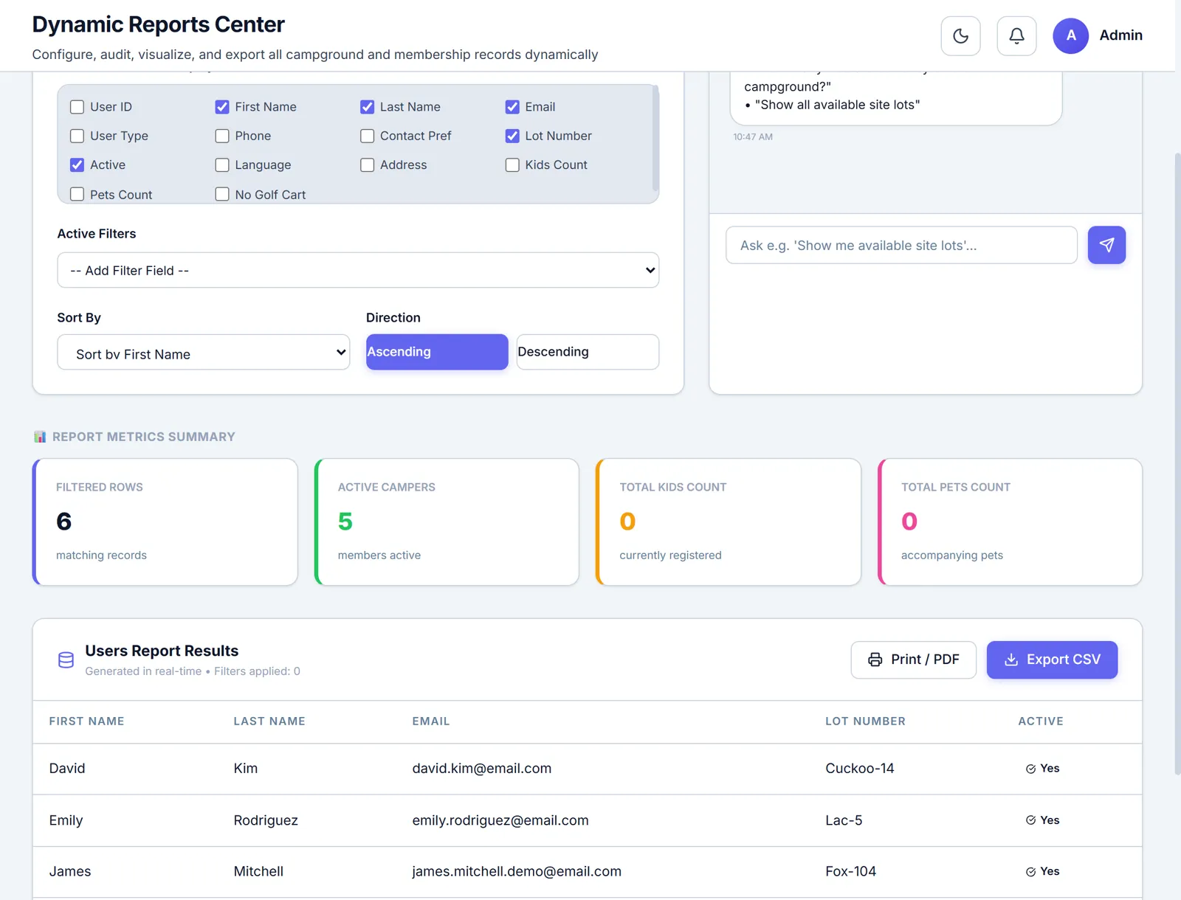Click the Active Campers metric card
The height and width of the screenshot is (900, 1181).
tap(447, 522)
